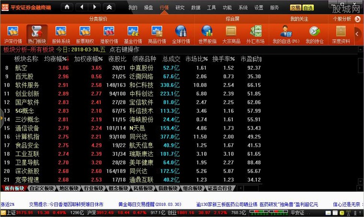Screen dimensions: 364x217
Task: Sort by 换手率% column header
Action: (x=223, y=59)
